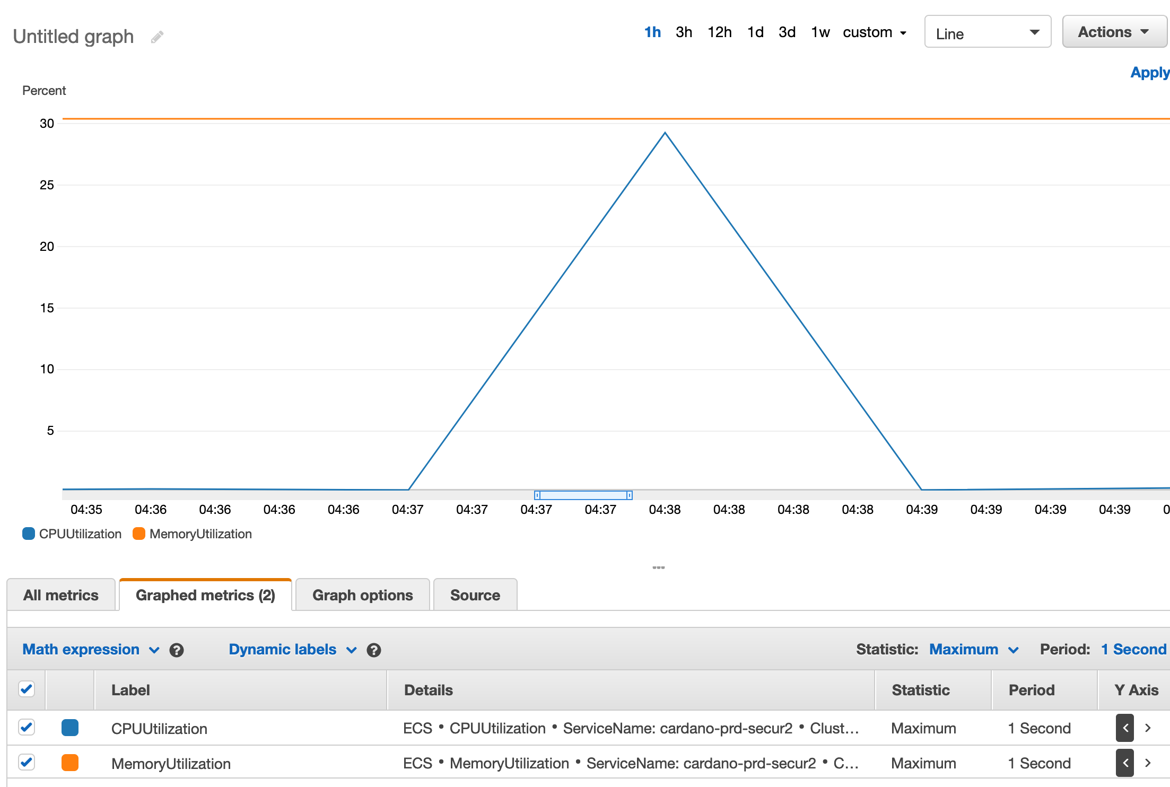
Task: Click the pencil icon to rename Untitled graph
Action: coord(156,36)
